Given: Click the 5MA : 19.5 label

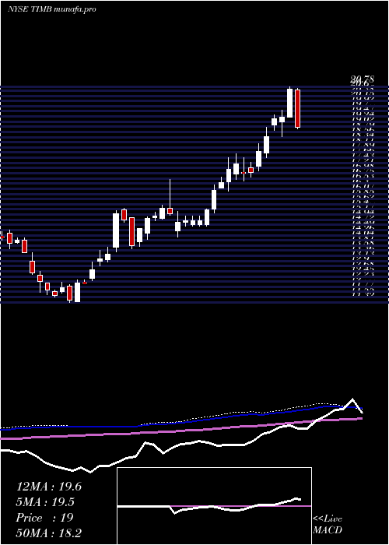Looking at the screenshot, I should coord(45,502).
